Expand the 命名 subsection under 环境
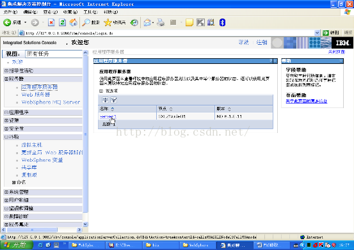The width and height of the screenshot is (354, 250). click(x=13, y=182)
